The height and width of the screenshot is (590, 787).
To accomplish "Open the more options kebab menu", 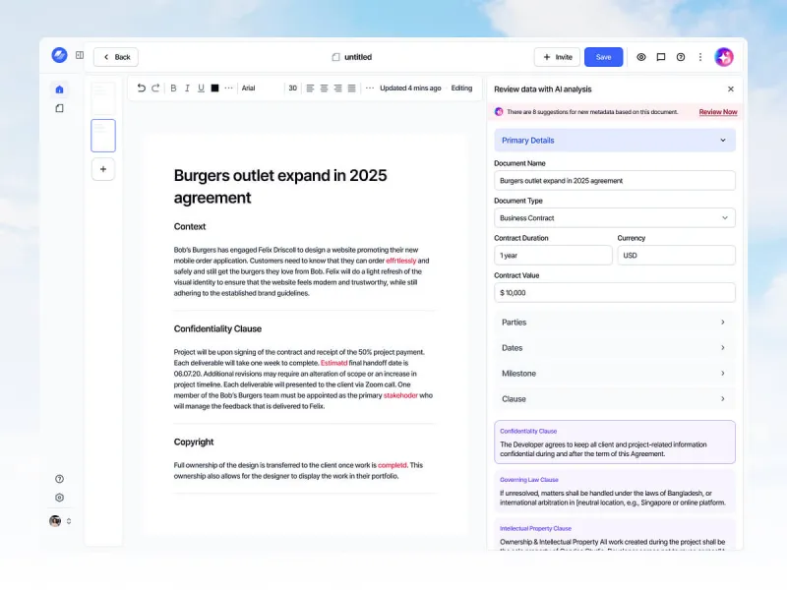I will tap(700, 57).
